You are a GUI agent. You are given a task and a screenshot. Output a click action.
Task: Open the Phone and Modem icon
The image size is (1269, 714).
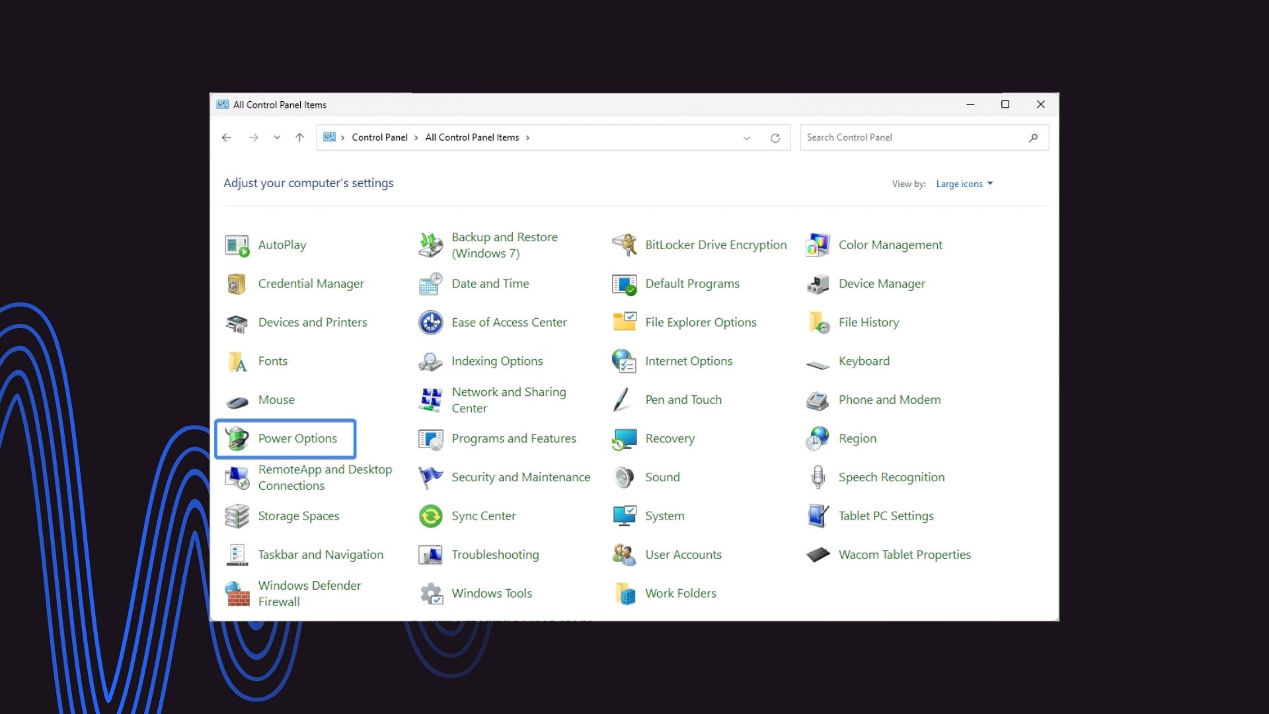(x=818, y=400)
